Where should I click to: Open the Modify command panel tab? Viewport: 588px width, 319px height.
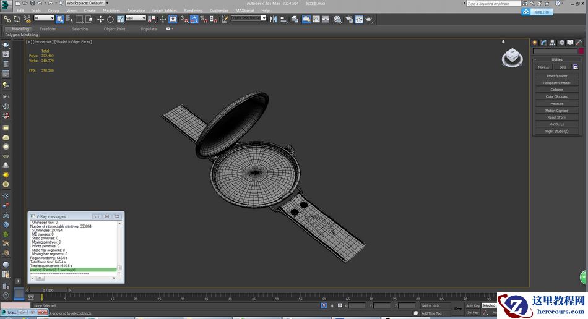[543, 43]
